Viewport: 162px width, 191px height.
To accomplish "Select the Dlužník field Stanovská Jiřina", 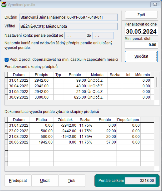I will coord(68,17).
